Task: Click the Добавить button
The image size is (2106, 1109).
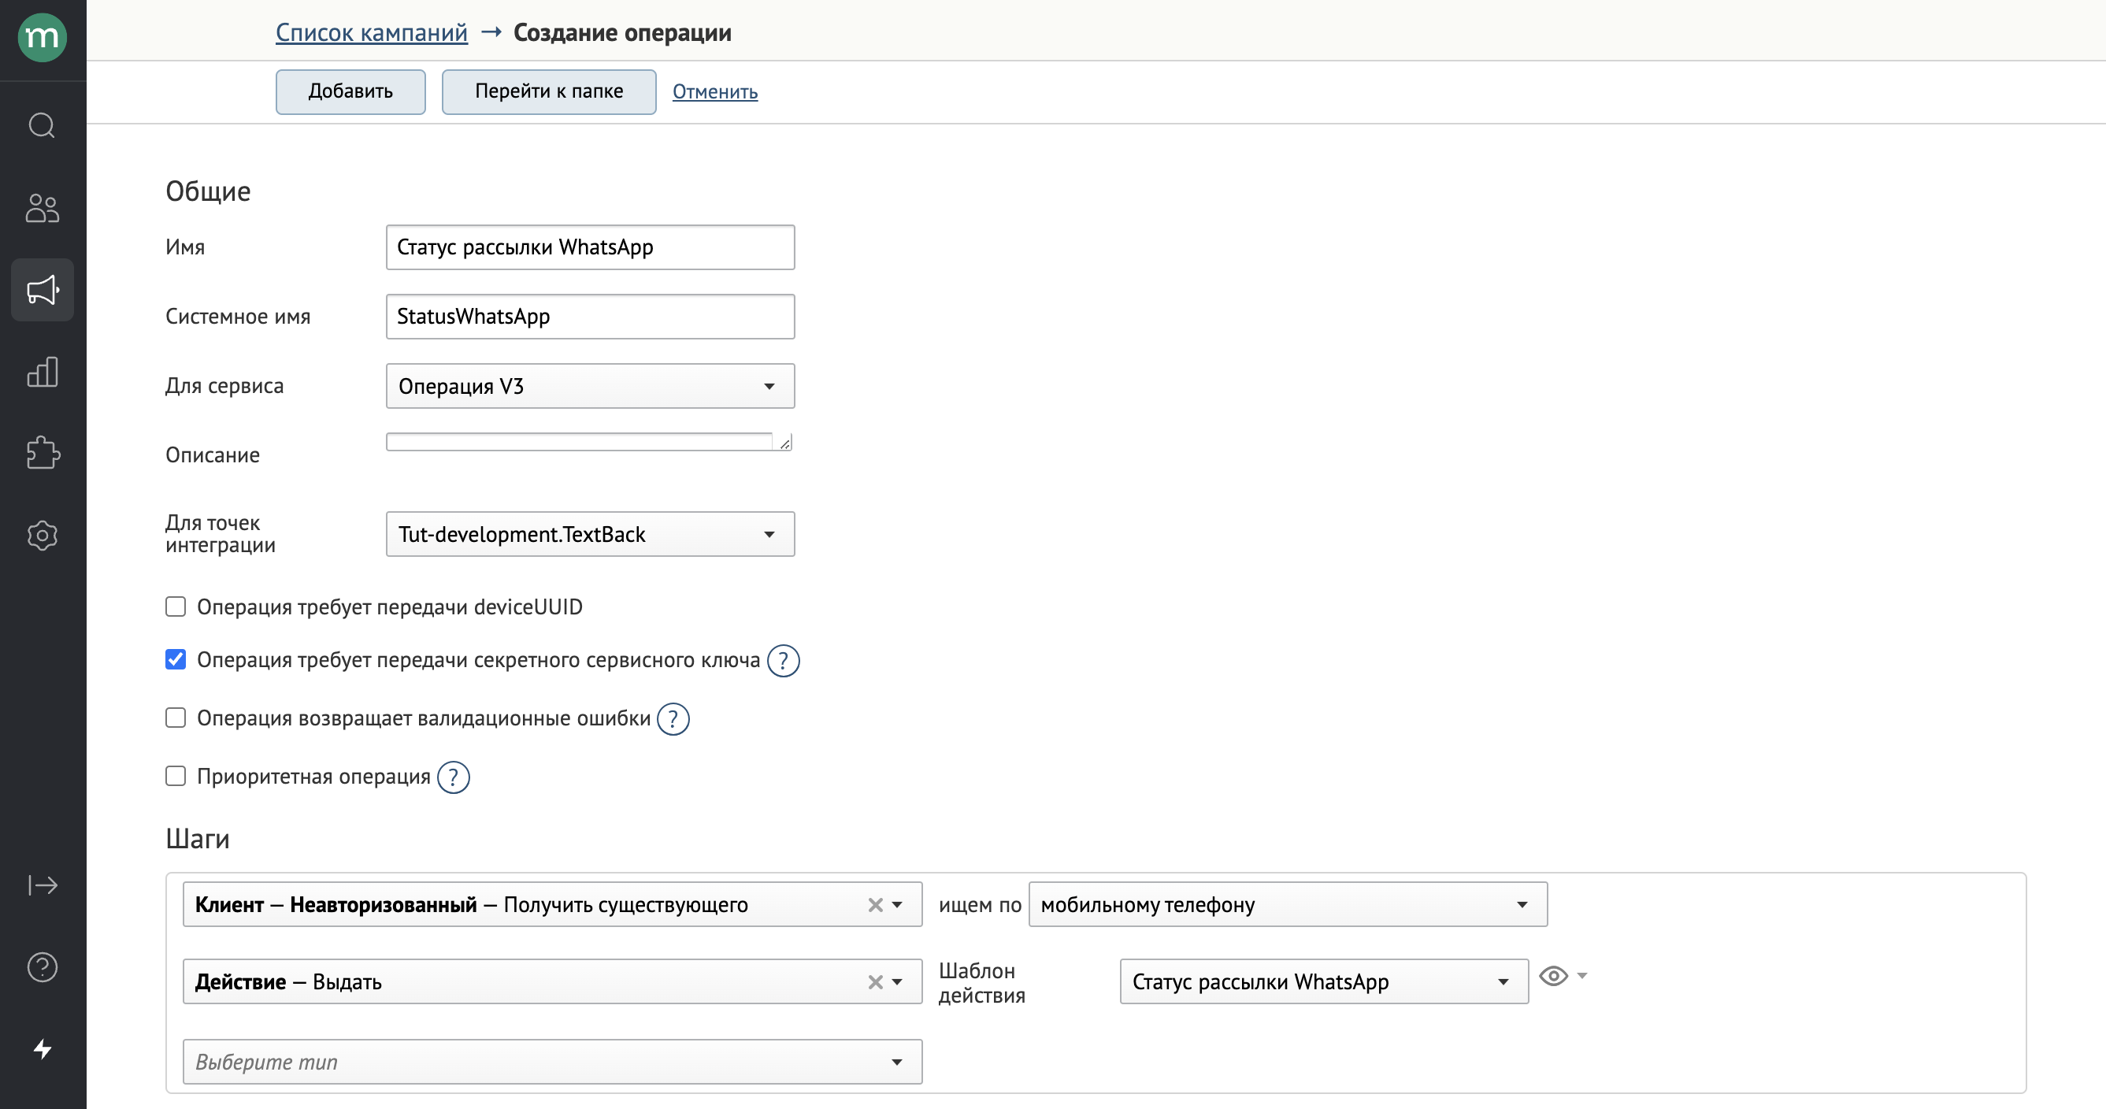Action: [350, 91]
